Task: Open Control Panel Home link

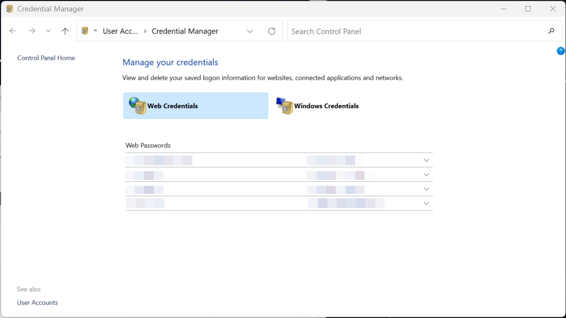Action: (46, 58)
